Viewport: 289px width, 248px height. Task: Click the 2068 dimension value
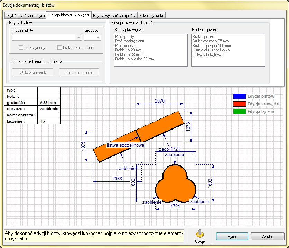[117, 179]
